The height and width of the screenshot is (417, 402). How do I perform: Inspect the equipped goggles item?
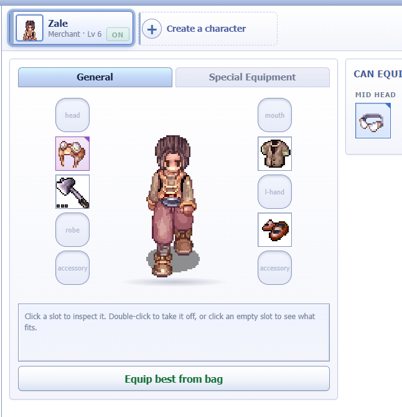(72, 153)
